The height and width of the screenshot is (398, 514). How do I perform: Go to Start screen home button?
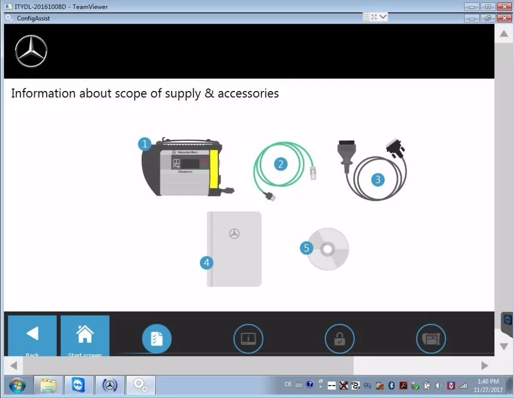click(x=85, y=336)
